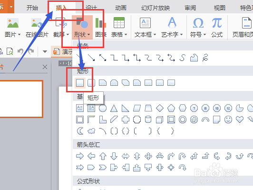Screen dimensions: 253x190
Task: Select the curve S-shaped line
Action: 182,58
